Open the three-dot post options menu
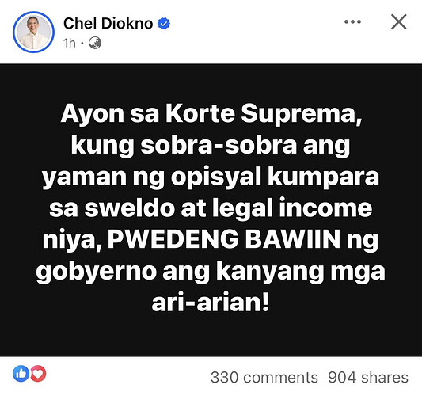Image resolution: width=422 pixels, height=396 pixels. point(352,22)
